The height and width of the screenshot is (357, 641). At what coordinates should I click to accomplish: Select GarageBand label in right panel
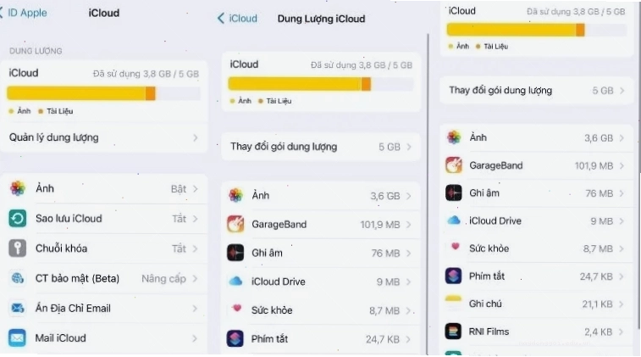tap(496, 165)
